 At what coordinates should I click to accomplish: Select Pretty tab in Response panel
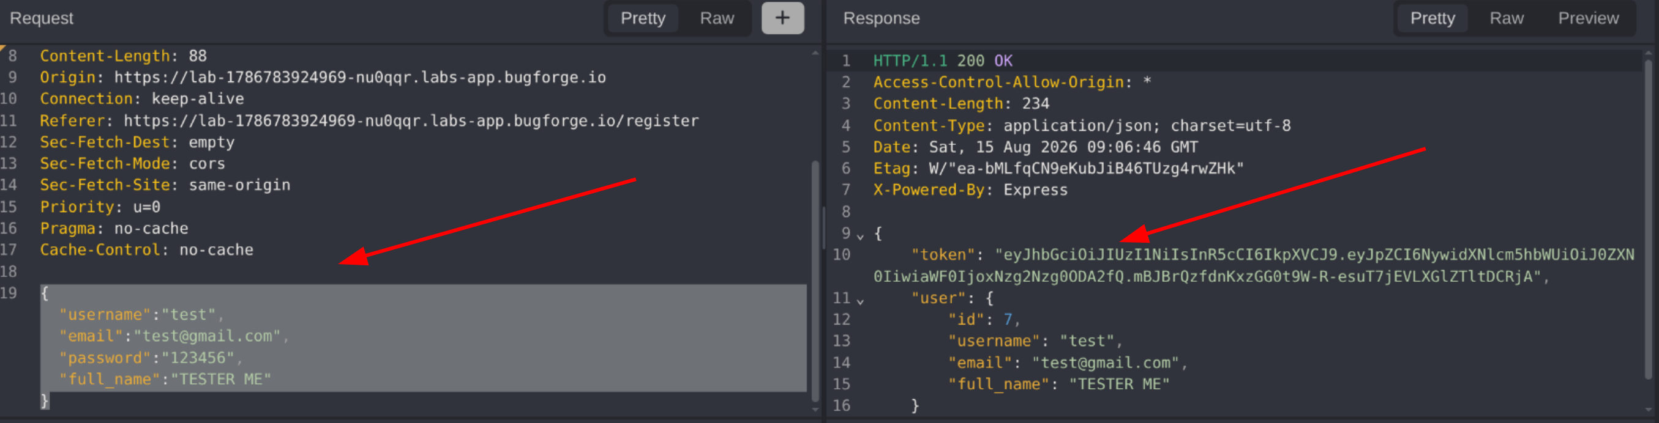tap(1432, 18)
